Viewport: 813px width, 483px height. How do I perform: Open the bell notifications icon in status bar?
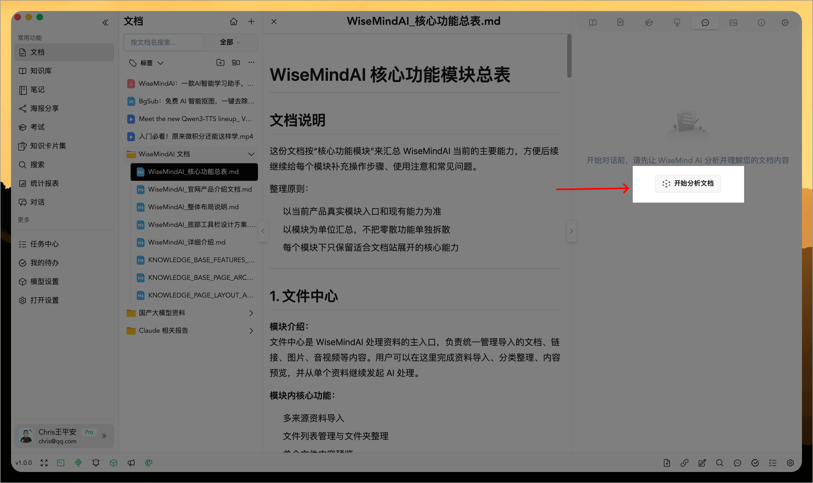coord(96,463)
